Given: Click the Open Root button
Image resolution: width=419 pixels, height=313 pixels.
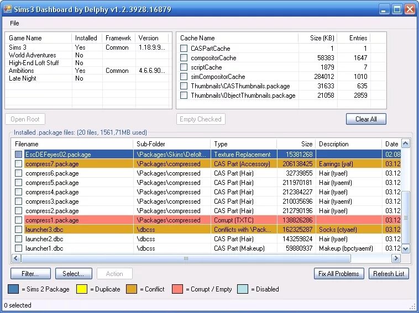Looking at the screenshot, I should [25, 119].
